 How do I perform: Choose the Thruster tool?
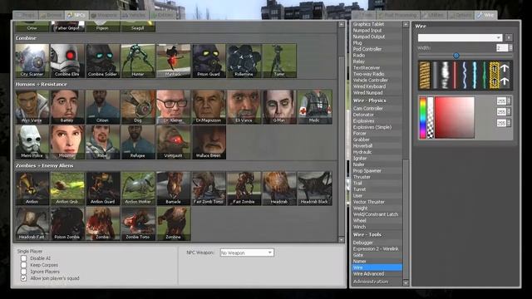(x=377, y=177)
